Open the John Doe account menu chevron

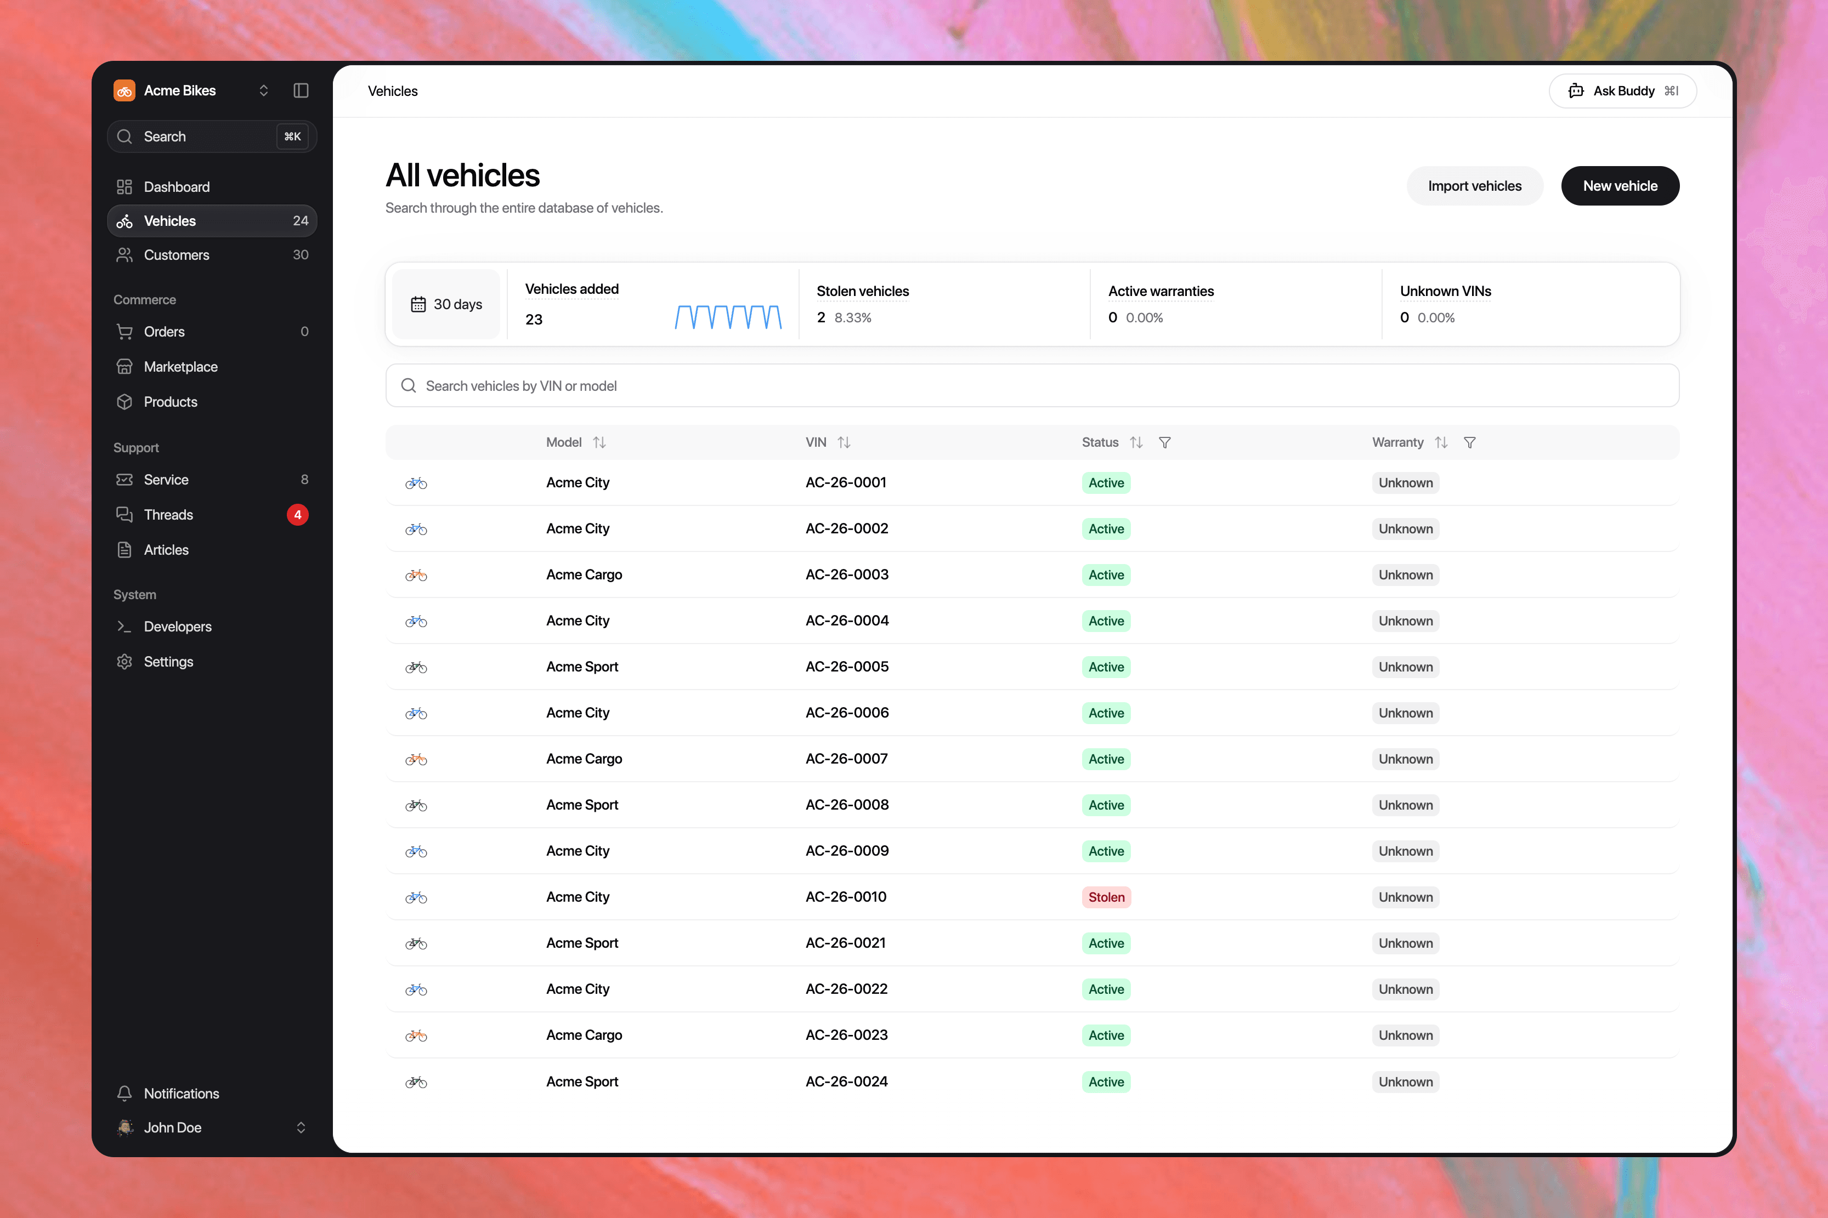click(301, 1127)
